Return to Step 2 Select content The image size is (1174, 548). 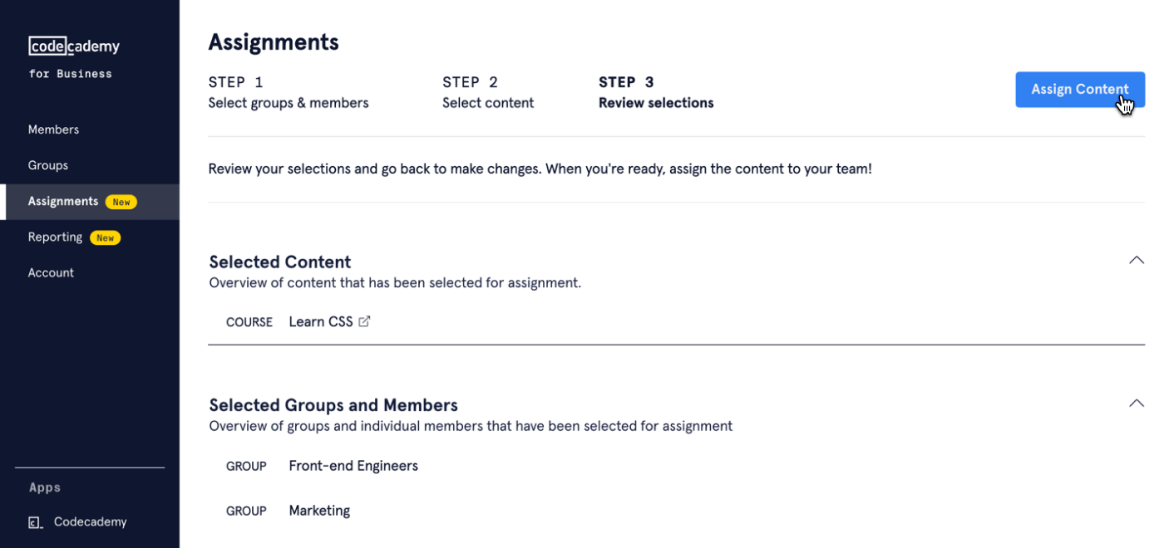[x=488, y=93]
